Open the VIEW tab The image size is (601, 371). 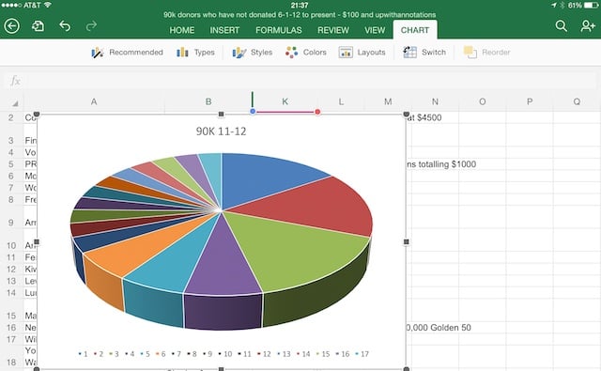coord(375,30)
